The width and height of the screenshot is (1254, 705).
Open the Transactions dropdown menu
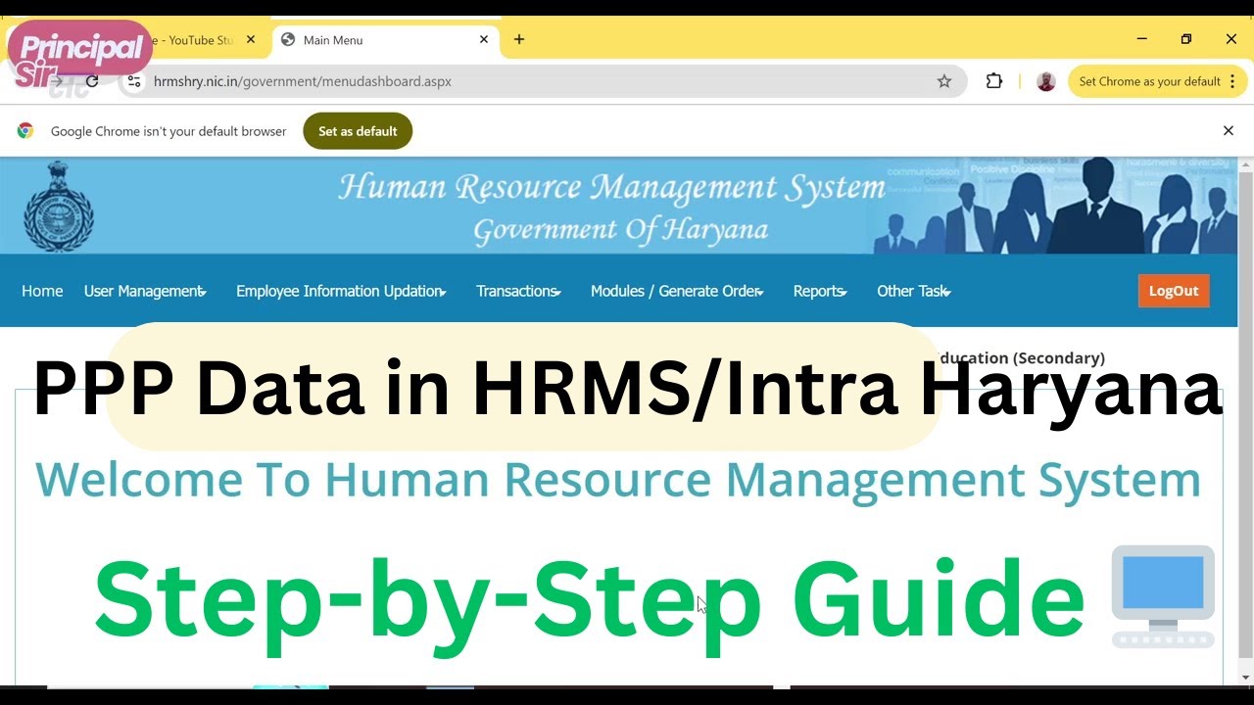(x=518, y=291)
